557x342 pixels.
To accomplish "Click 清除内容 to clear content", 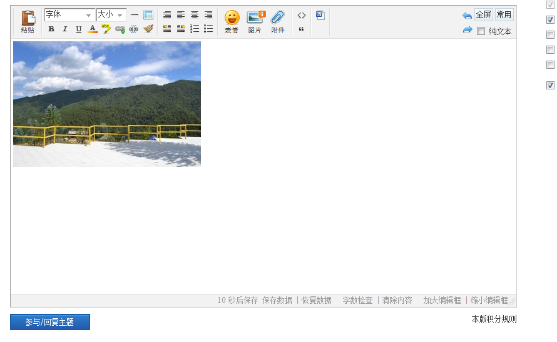I will [x=397, y=301].
